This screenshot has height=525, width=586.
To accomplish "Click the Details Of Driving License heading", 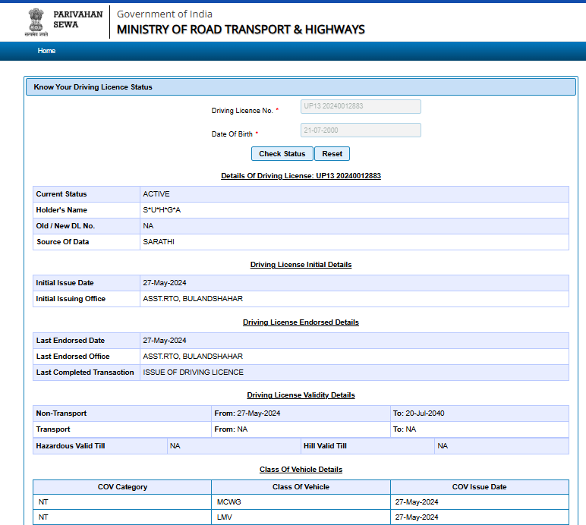I will [x=301, y=176].
